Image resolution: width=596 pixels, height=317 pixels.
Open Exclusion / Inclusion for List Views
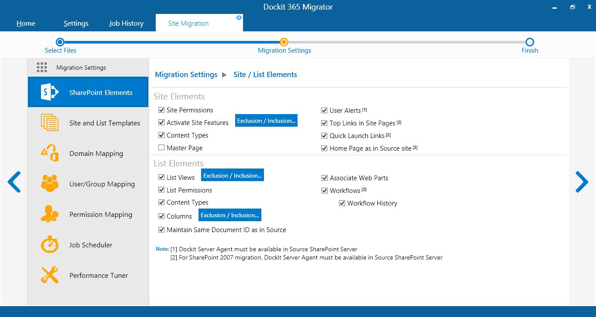(233, 175)
